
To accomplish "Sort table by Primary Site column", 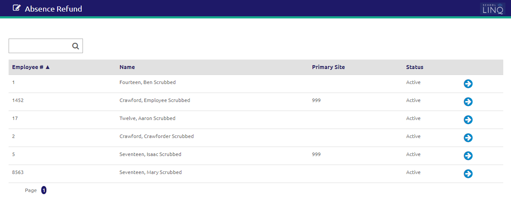I will click(328, 67).
